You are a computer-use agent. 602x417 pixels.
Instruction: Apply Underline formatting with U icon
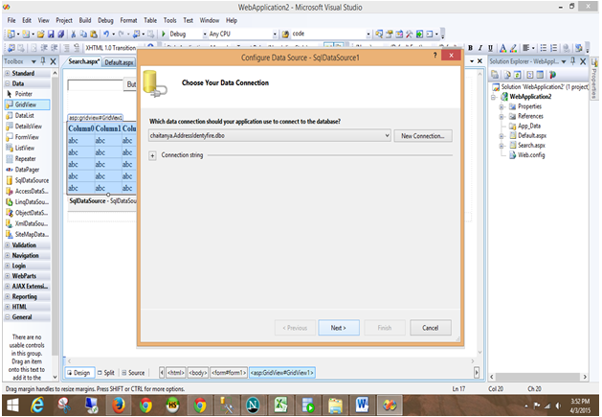(x=490, y=48)
